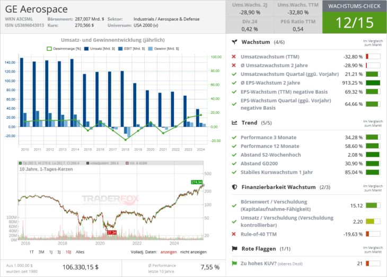387x277 pixels.
Task: Click the green check beside EPS-Wachstum Quartal negative Basis
Action: (234, 104)
